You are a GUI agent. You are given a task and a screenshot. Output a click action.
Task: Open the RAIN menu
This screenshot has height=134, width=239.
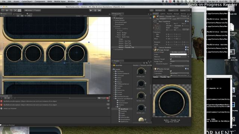tap(50, 1)
